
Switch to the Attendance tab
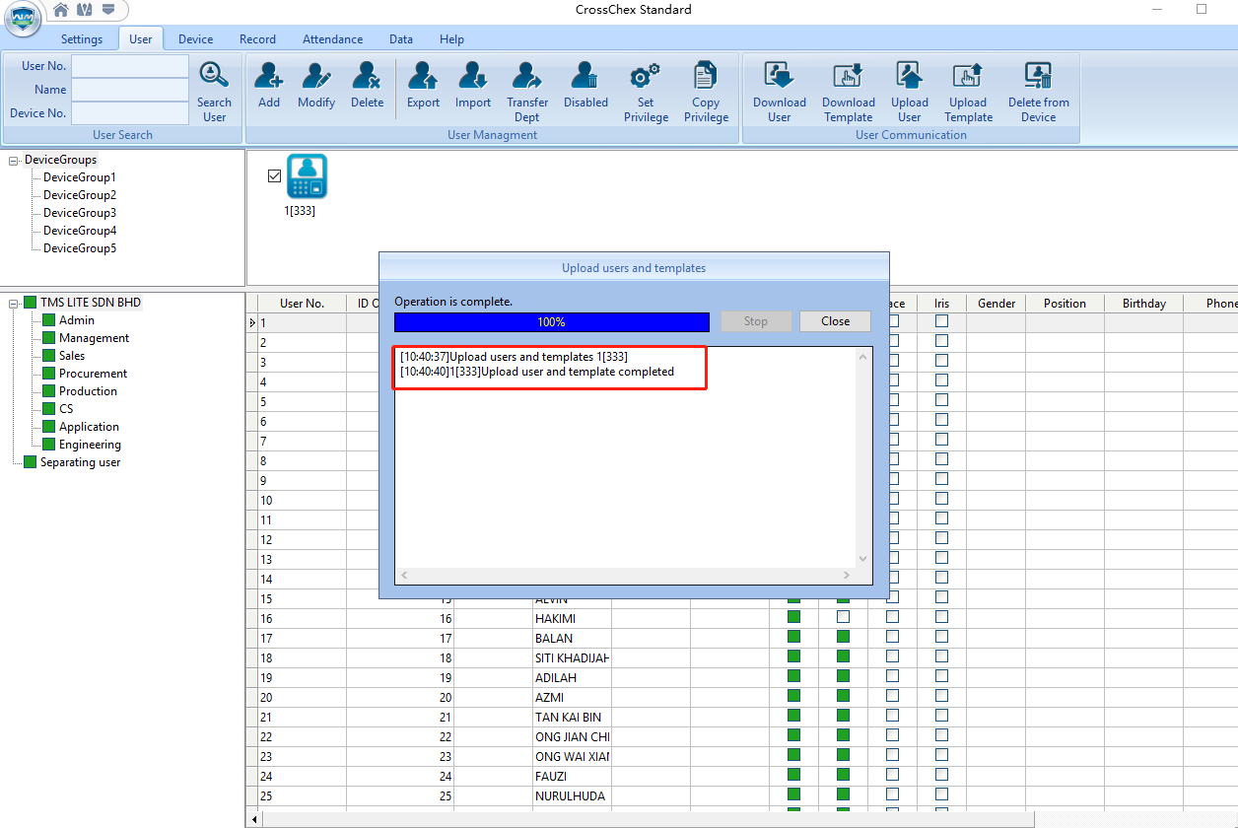332,39
